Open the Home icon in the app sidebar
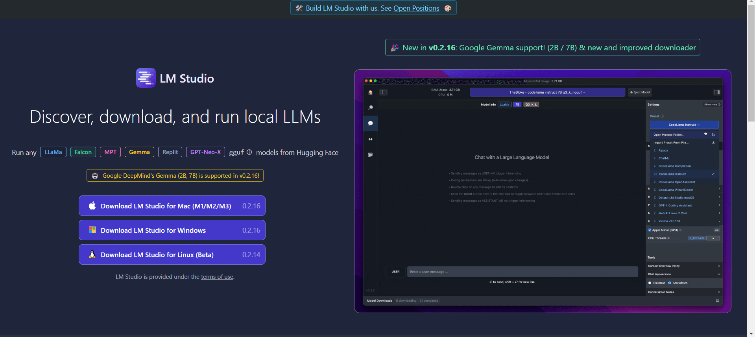This screenshot has height=337, width=755. coord(370,92)
